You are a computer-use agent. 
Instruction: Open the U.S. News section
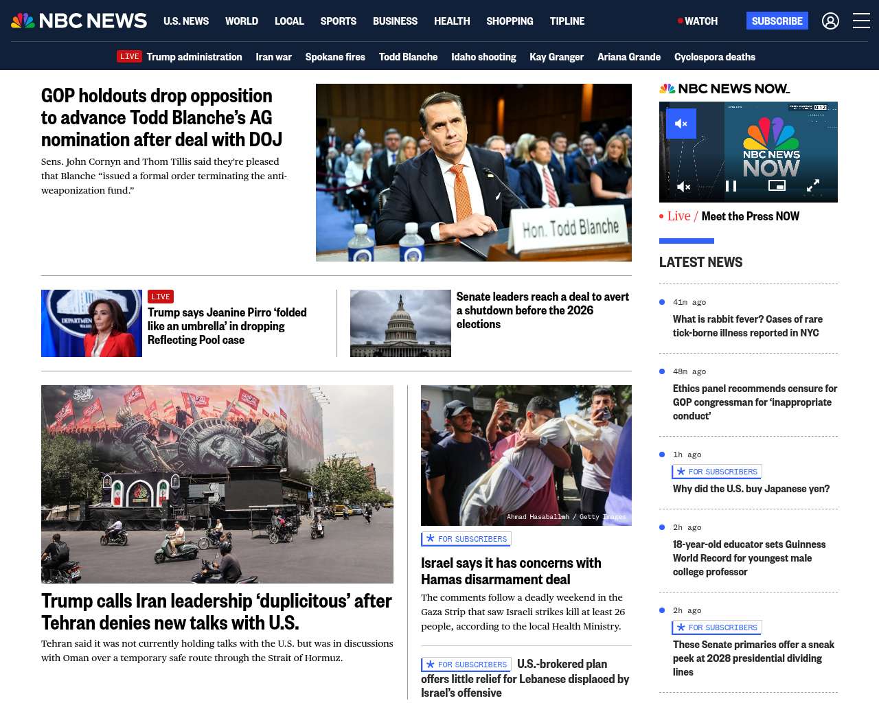pos(186,21)
